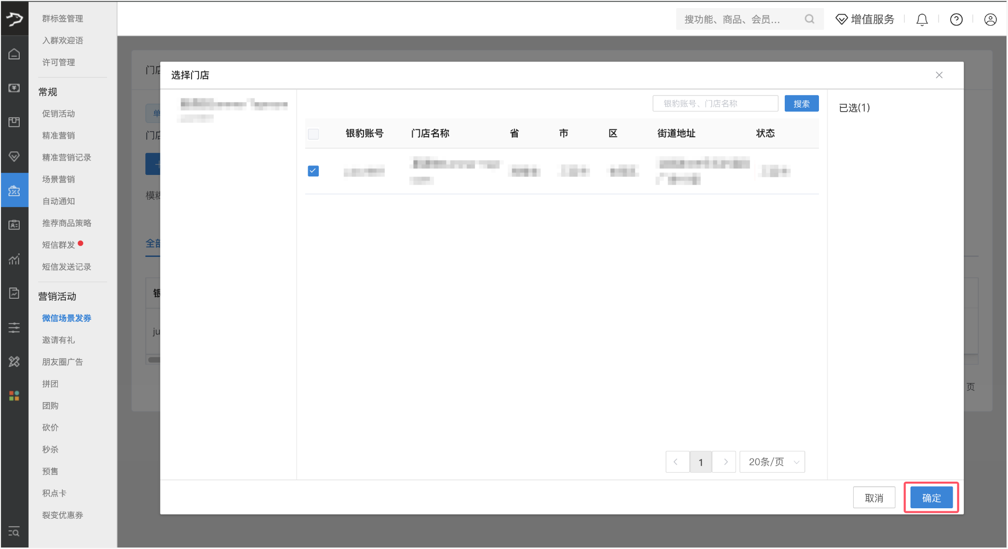The image size is (1008, 549).
Task: Click the 取消 cancel button
Action: 874,498
